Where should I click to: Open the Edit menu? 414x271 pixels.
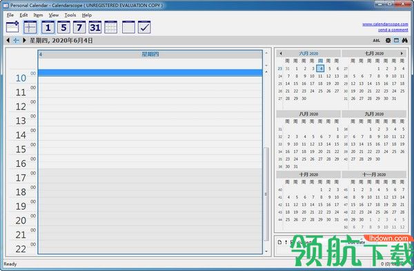[x=23, y=15]
